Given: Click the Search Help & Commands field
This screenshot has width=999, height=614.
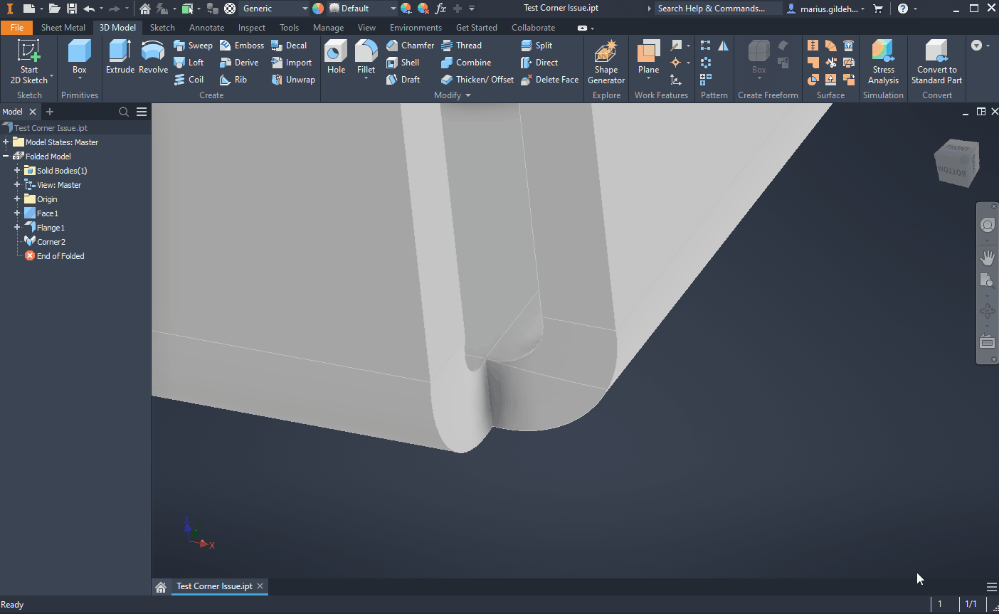Looking at the screenshot, I should click(717, 9).
